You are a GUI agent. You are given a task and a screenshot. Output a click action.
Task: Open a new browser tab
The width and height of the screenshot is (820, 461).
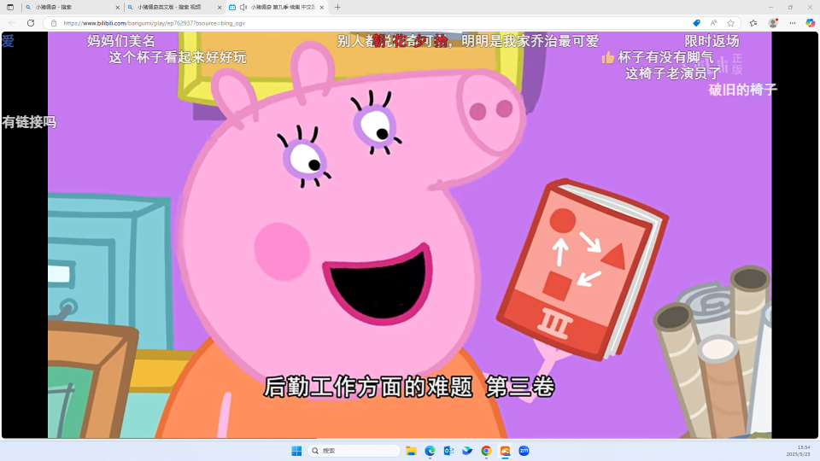tap(337, 8)
